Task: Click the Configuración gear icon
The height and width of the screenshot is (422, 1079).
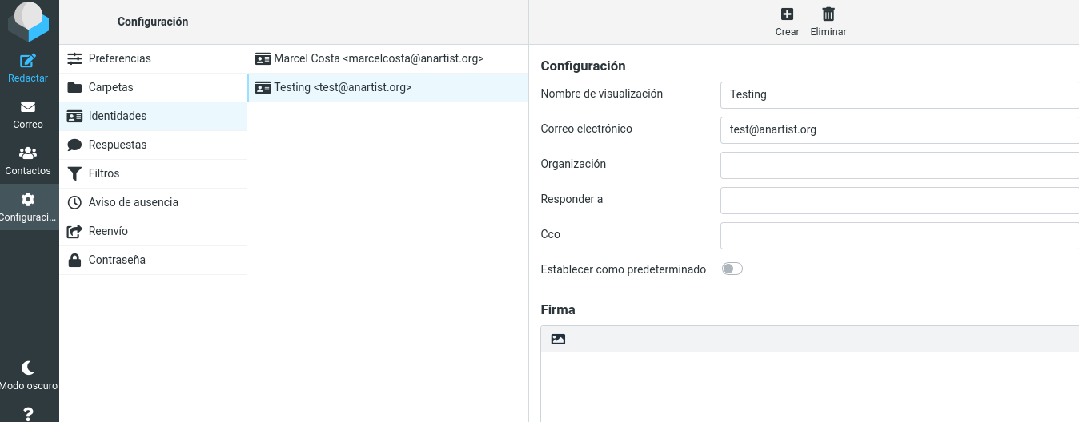Action: click(x=28, y=200)
